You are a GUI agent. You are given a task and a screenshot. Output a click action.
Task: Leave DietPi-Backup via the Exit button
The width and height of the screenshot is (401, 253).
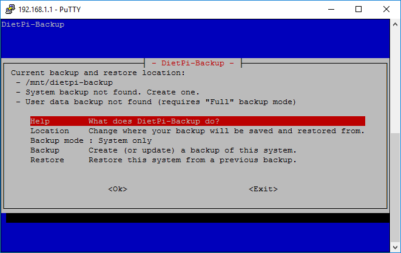(263, 189)
